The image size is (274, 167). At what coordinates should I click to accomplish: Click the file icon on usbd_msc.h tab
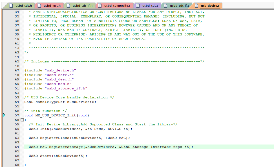39,6
